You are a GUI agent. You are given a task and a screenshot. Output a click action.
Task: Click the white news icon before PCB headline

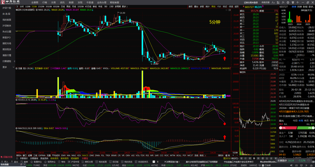click(x=154, y=162)
